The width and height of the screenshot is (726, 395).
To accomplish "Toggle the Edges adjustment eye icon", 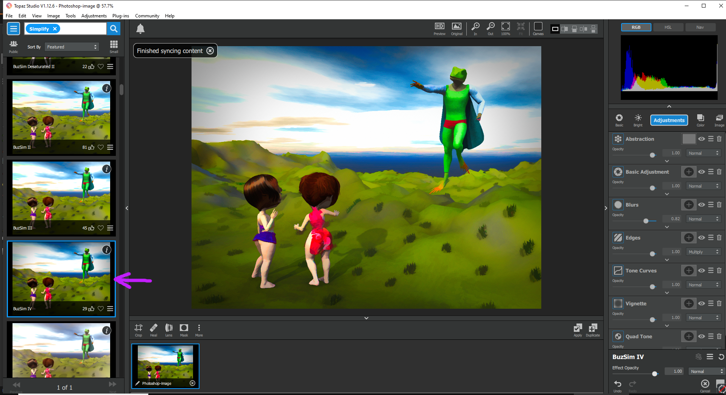I will 702,238.
